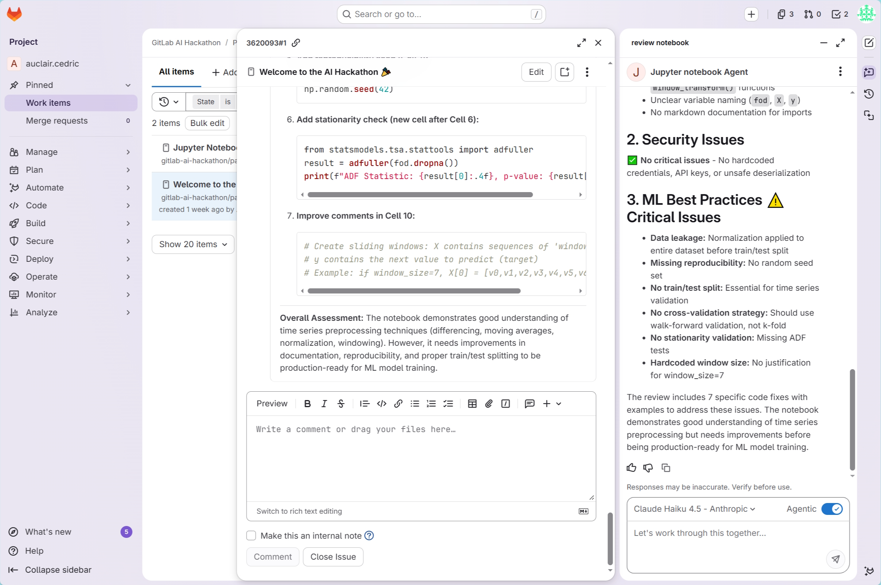This screenshot has height=585, width=881.
Task: Toggle the Agentic mode switch
Action: click(832, 509)
